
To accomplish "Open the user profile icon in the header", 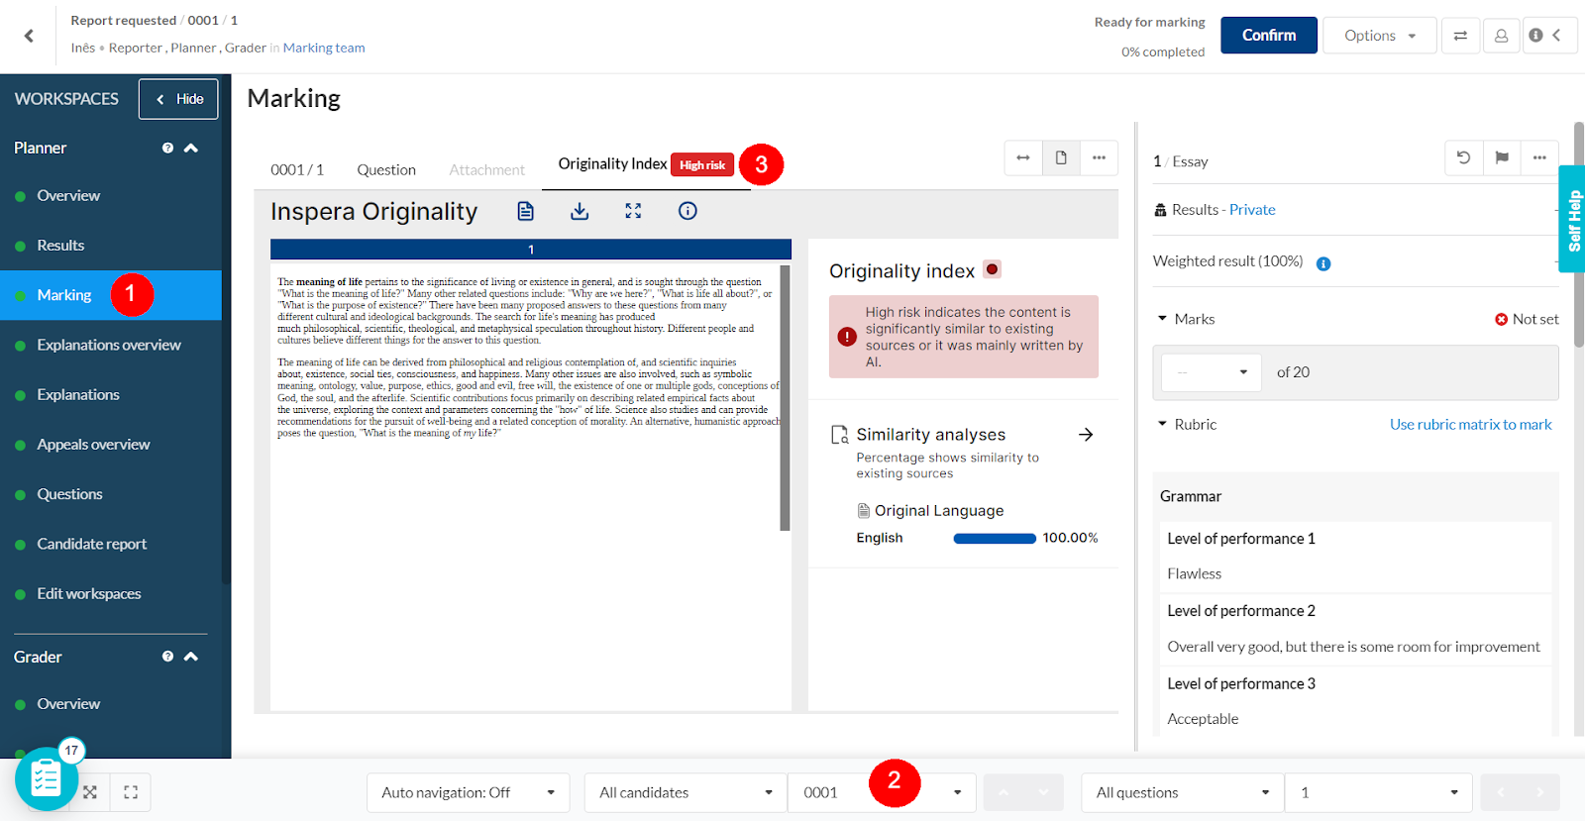I will pyautogui.click(x=1502, y=36).
